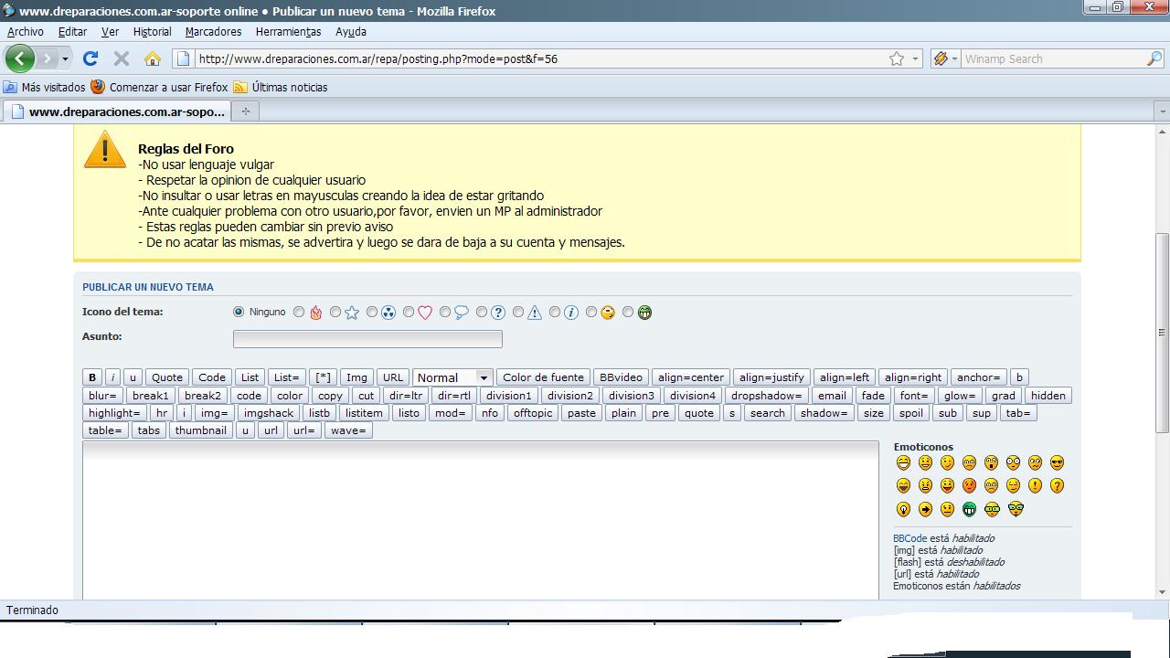Click the Home house icon
1170x658 pixels.
153,58
